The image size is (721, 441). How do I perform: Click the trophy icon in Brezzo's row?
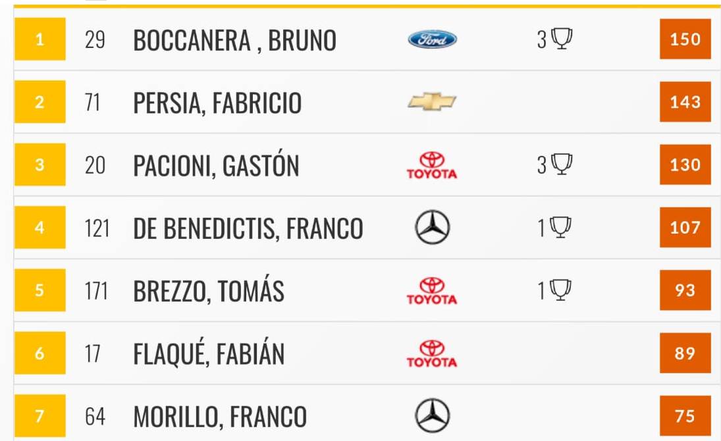click(560, 290)
